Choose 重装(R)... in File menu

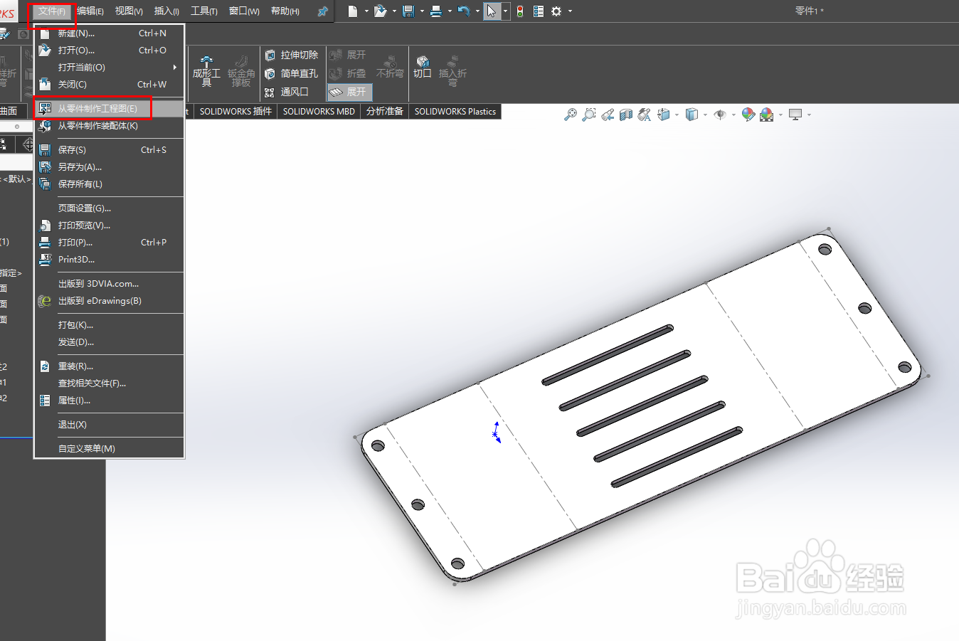click(110, 366)
